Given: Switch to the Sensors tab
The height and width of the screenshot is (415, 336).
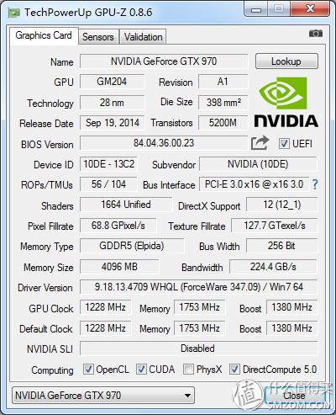Looking at the screenshot, I should click(x=98, y=37).
